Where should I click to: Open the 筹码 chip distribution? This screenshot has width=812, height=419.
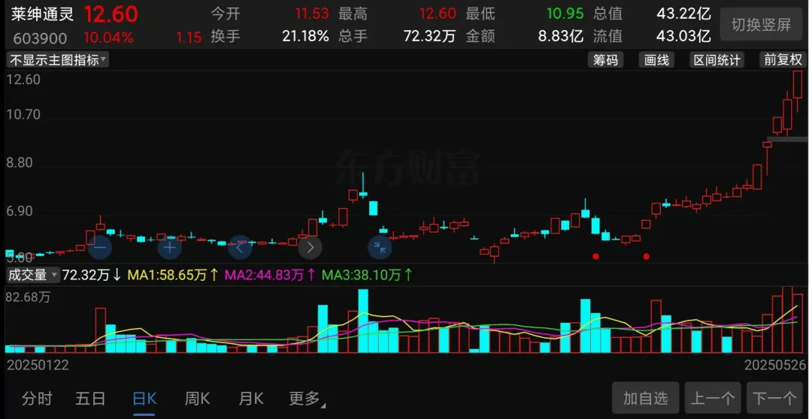(x=605, y=60)
